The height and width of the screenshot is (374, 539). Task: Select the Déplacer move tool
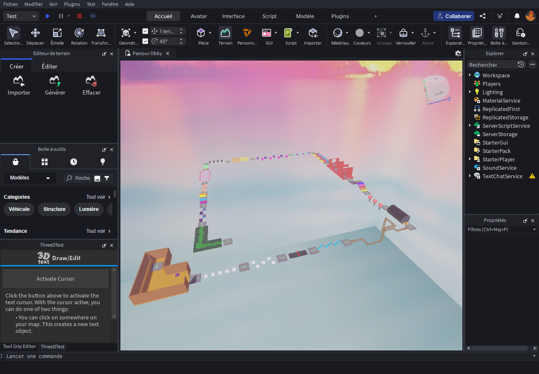35,33
